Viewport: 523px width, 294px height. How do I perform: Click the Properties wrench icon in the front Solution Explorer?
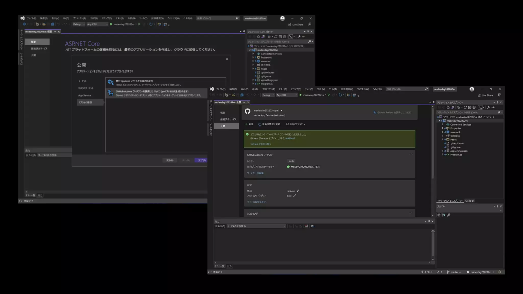coord(489,107)
